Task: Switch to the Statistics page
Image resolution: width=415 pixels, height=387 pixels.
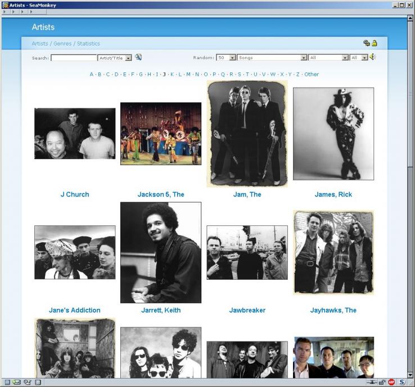Action: coord(88,44)
